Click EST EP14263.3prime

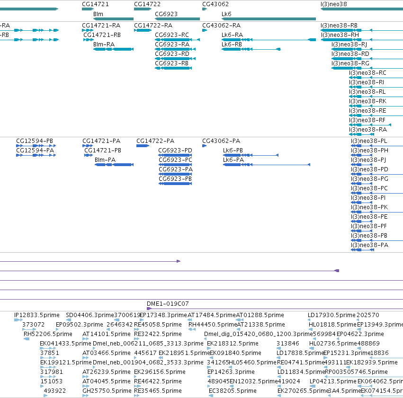pos(231,372)
